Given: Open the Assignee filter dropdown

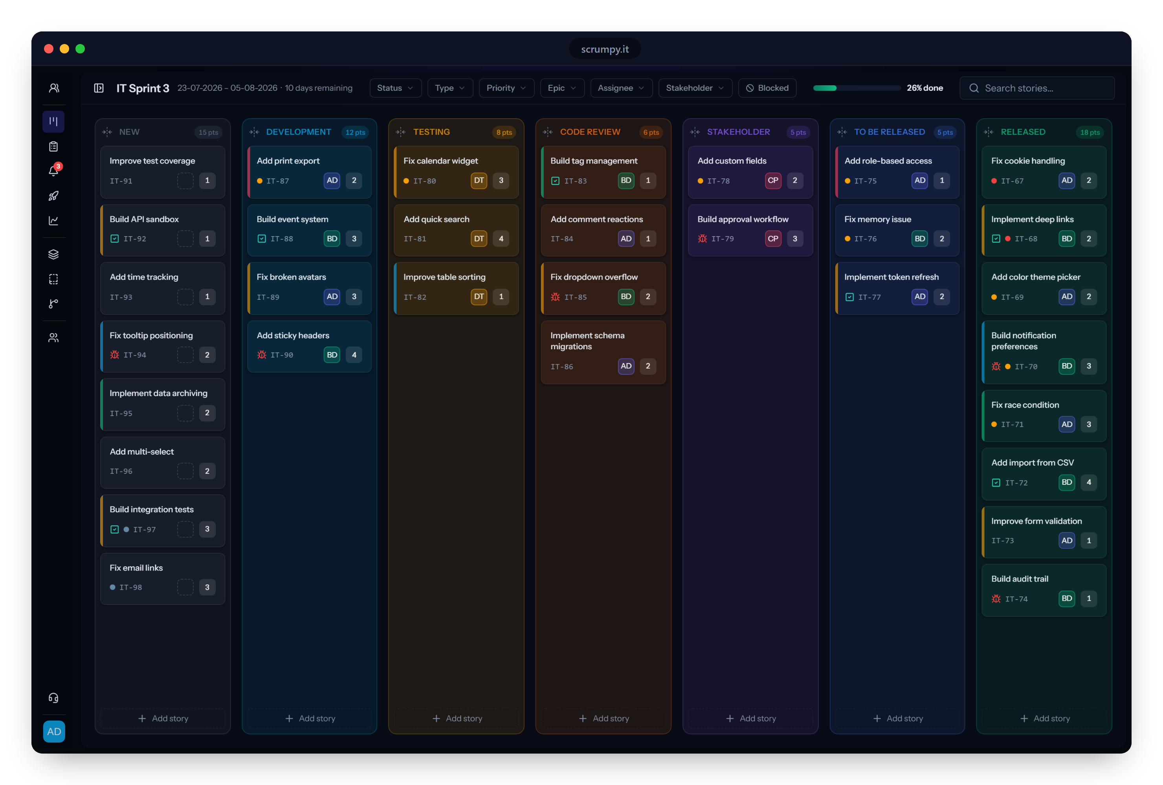Looking at the screenshot, I should coord(621,88).
